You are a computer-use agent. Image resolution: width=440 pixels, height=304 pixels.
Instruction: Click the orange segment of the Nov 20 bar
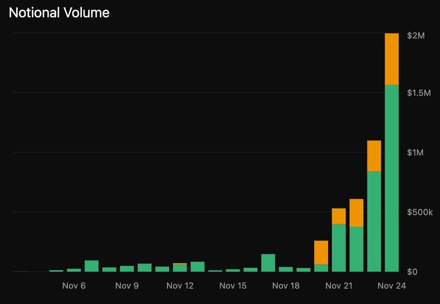(x=321, y=252)
